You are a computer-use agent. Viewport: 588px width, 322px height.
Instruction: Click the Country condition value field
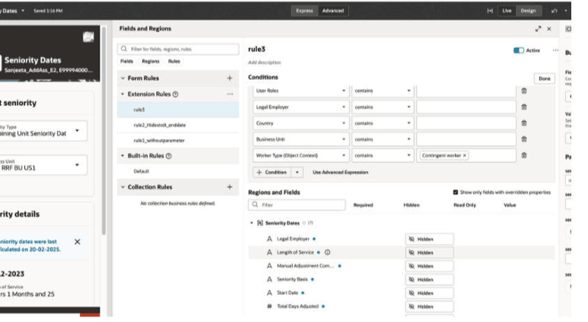[466, 123]
